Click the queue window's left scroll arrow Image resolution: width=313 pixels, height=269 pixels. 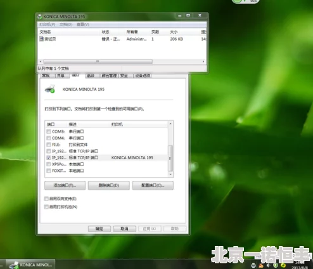pyautogui.click(x=41, y=62)
